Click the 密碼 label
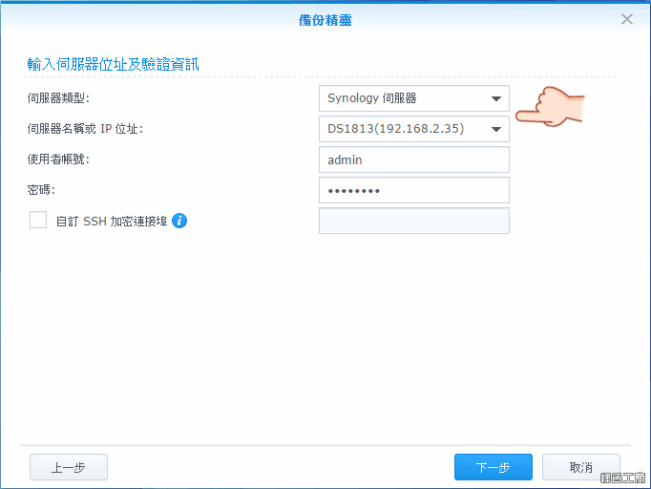Image resolution: width=651 pixels, height=489 pixels. tap(41, 190)
